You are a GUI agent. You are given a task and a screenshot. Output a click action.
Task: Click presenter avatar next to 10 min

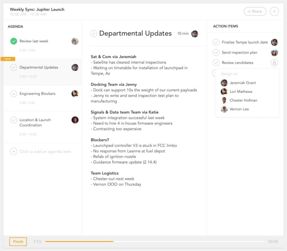195,33
